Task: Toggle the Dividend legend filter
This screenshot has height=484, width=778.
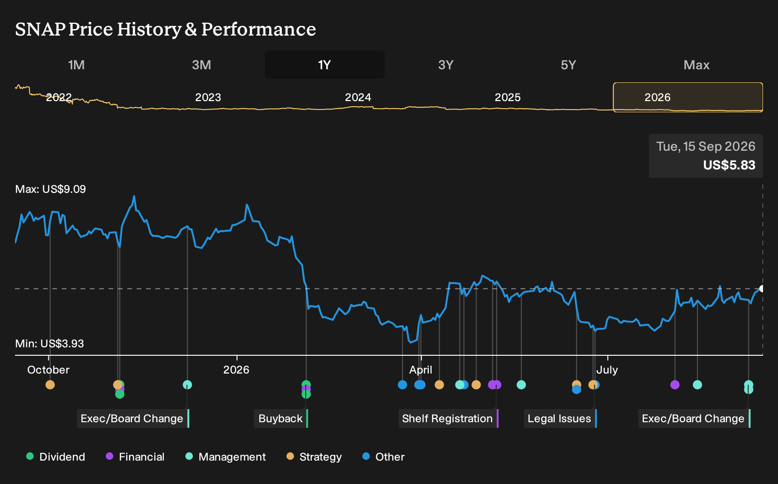Action: [x=56, y=457]
